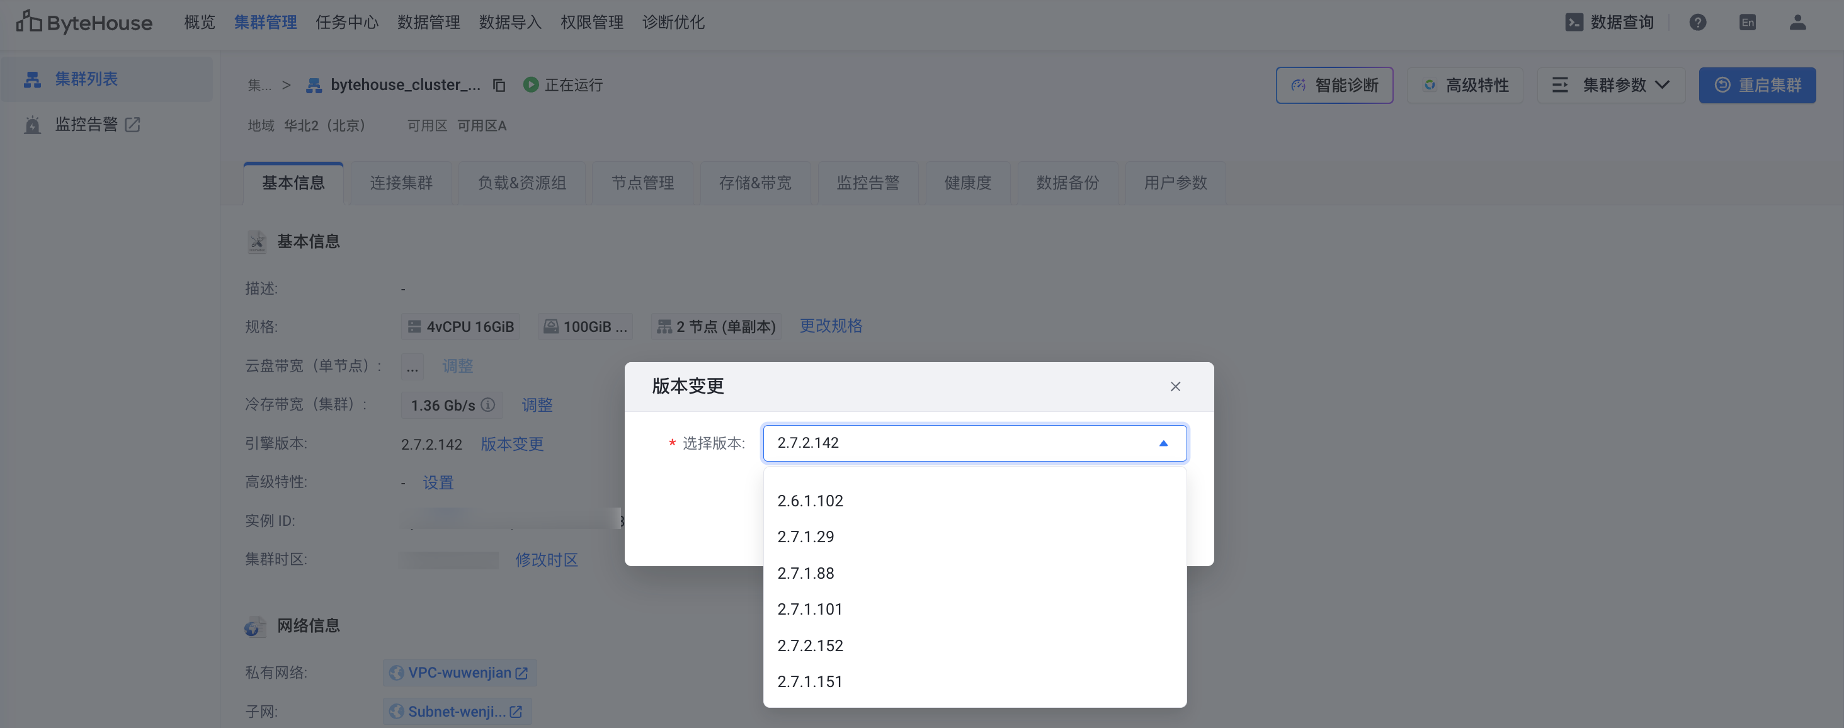
Task: Click the copy cluster name icon
Action: 499,85
